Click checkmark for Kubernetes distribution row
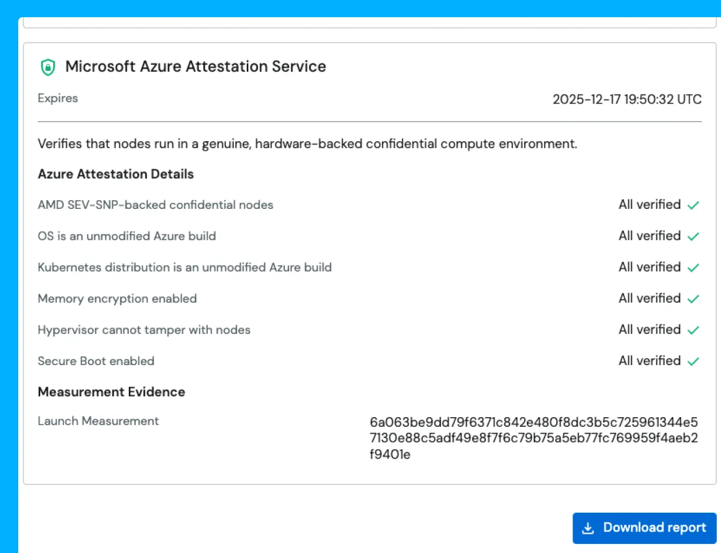721x553 pixels. tap(693, 267)
